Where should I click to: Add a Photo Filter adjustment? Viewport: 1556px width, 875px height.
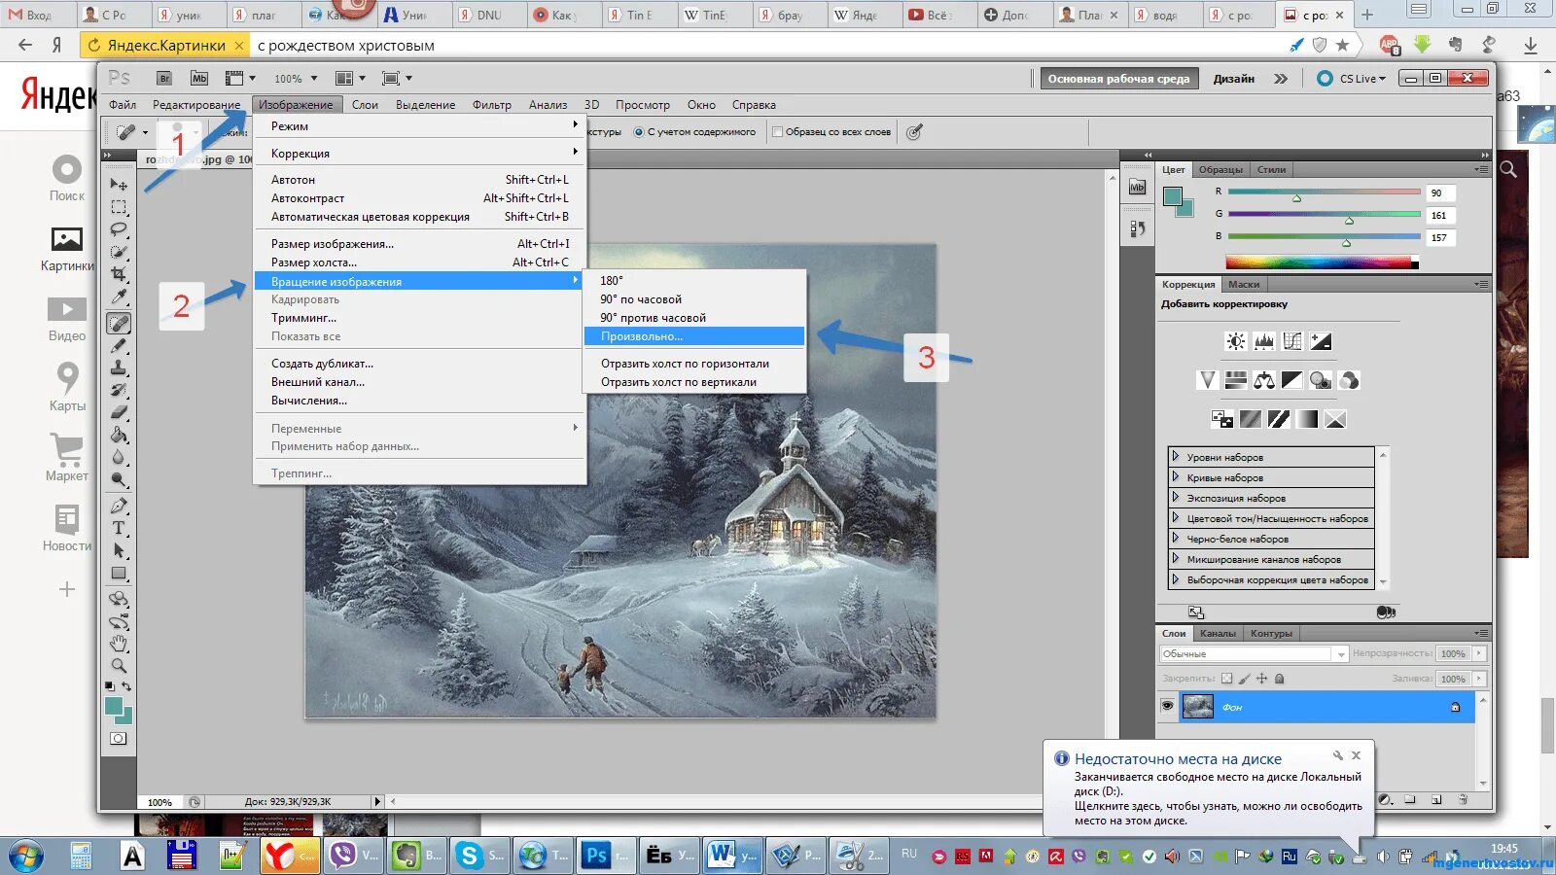[x=1321, y=380]
